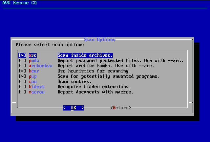The height and width of the screenshot is (142, 210).
Task: Select the 'arc' option label
Action: coord(33,55)
